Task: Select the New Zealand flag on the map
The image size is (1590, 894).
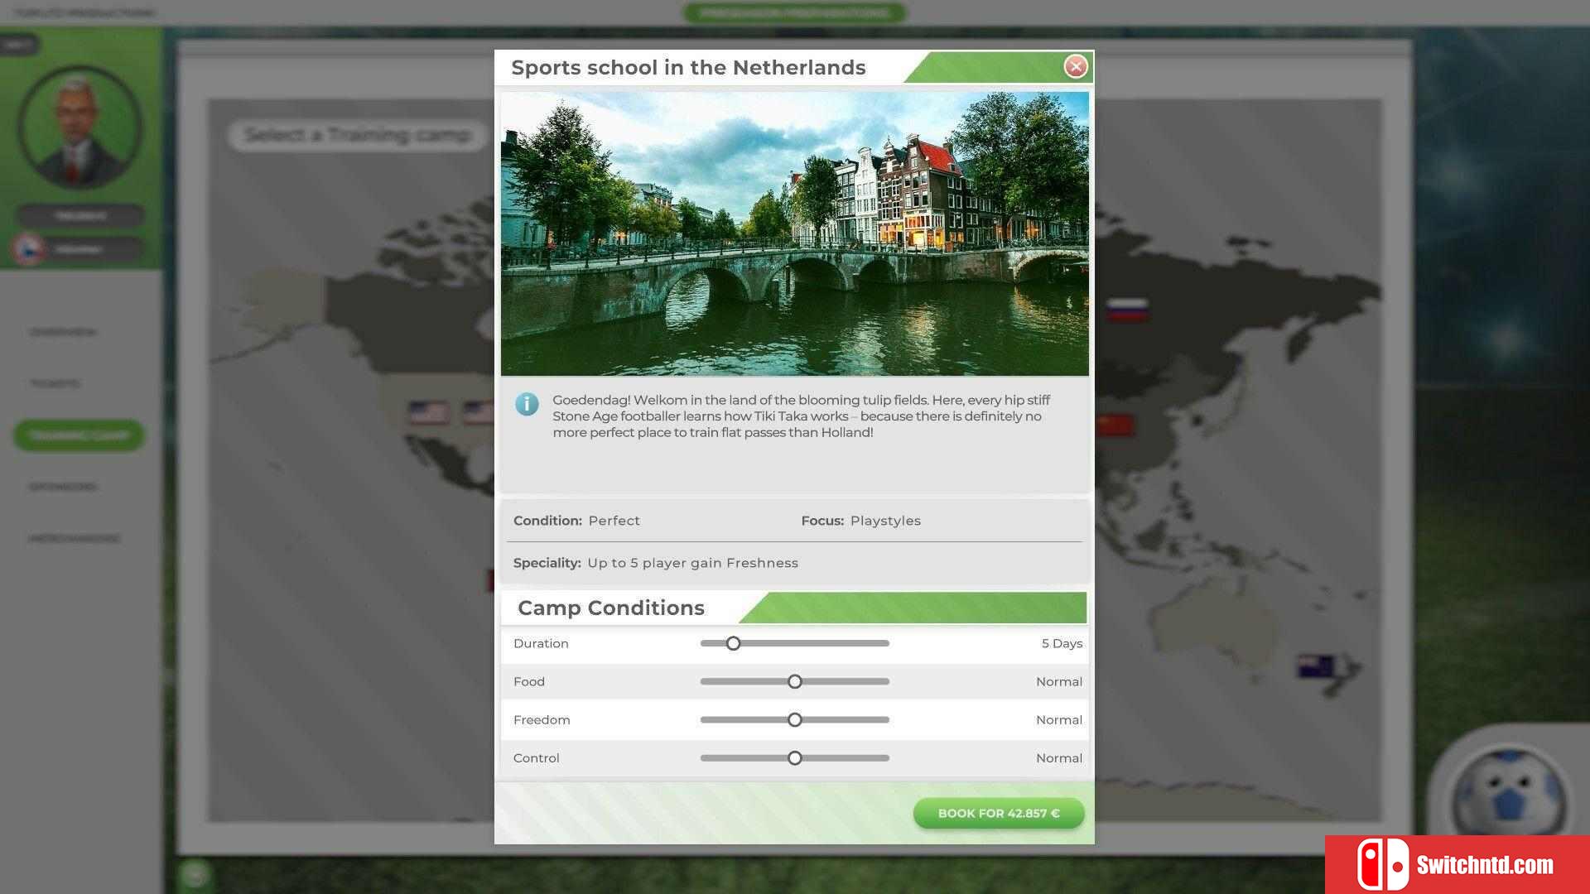Action: click(1316, 666)
